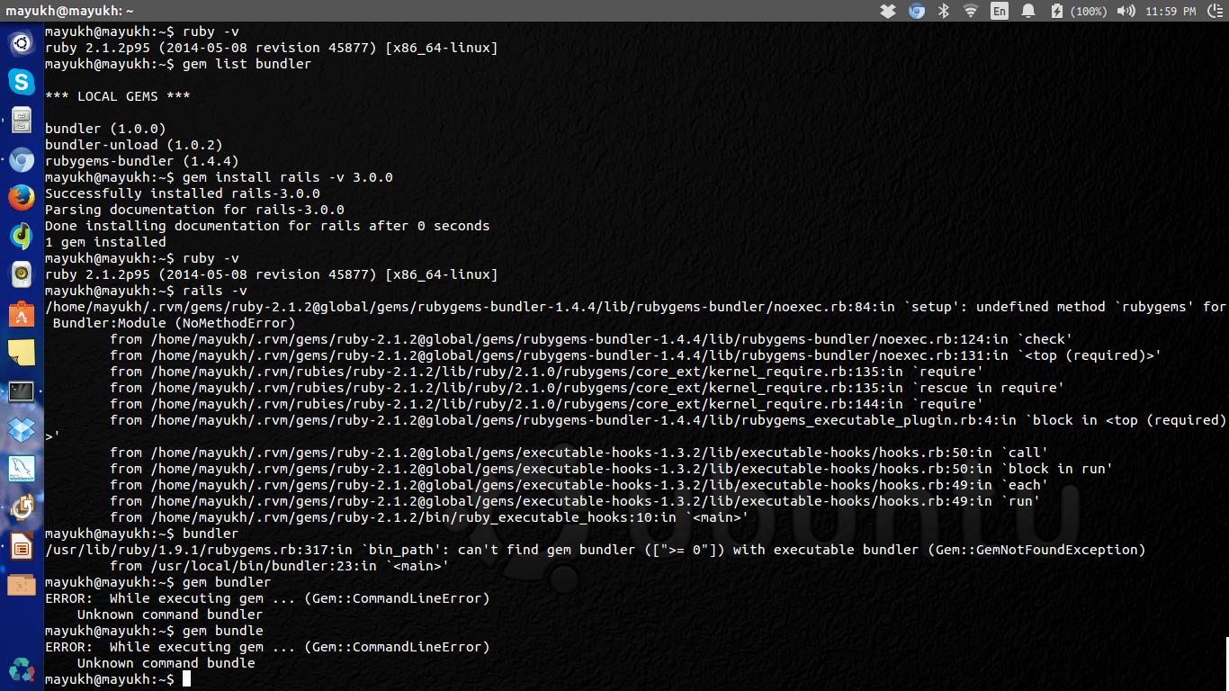Open the Trash in the launcher
The image size is (1229, 691).
pyautogui.click(x=22, y=669)
